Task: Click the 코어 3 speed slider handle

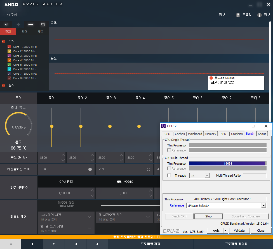Action: click(x=110, y=126)
